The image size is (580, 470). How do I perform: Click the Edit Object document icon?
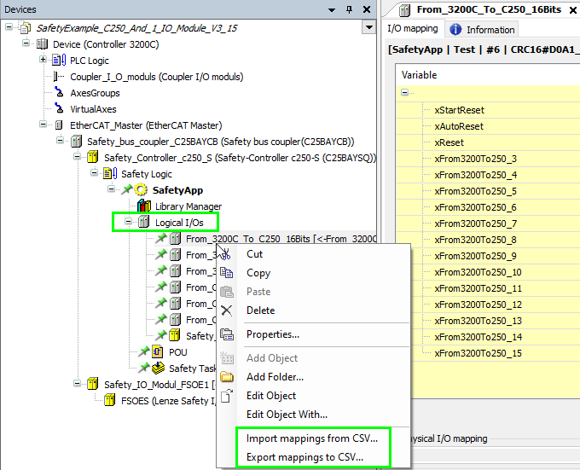click(x=226, y=396)
